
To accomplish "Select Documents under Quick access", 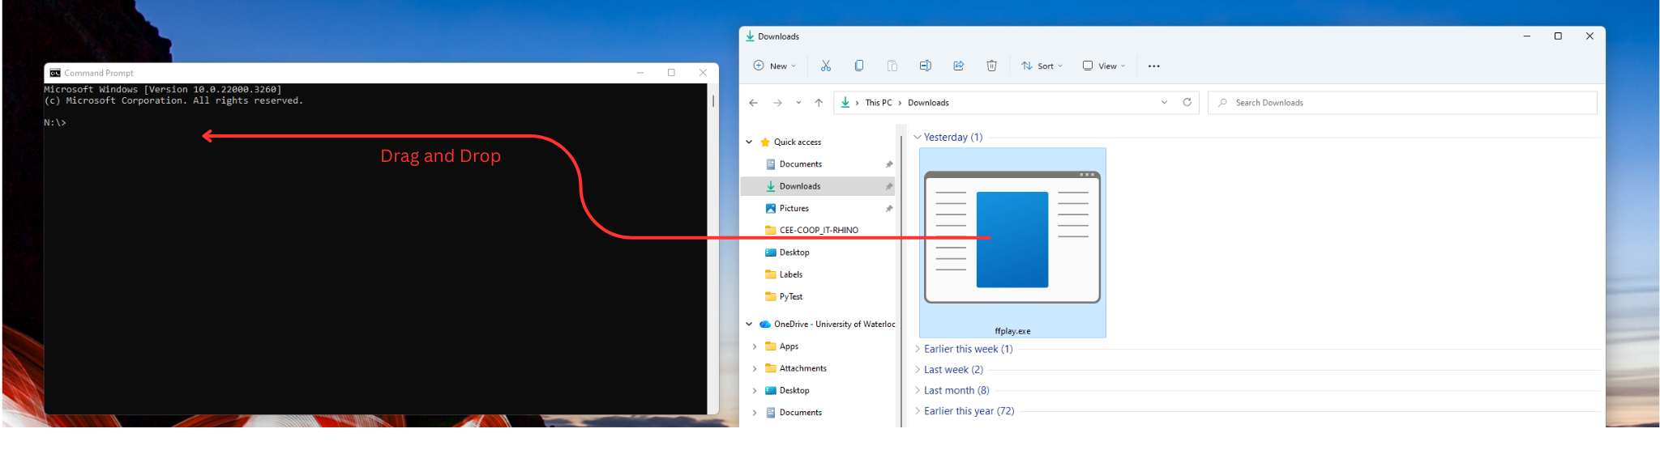I will (x=818, y=164).
